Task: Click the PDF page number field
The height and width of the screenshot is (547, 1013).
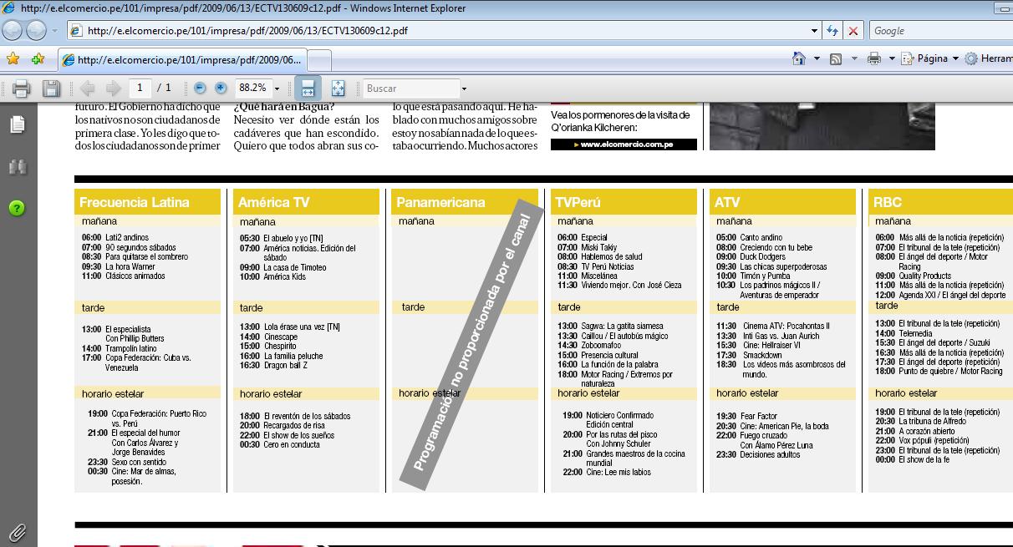Action: coord(140,88)
